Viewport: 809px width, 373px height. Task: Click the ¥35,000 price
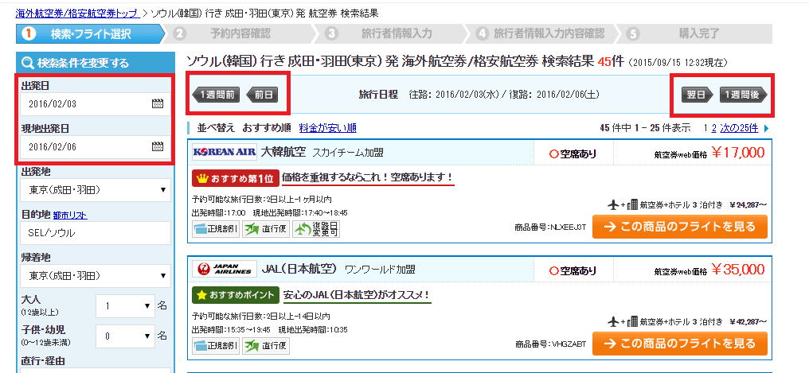pos(738,269)
